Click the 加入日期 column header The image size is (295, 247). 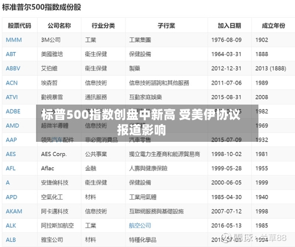[230, 25]
